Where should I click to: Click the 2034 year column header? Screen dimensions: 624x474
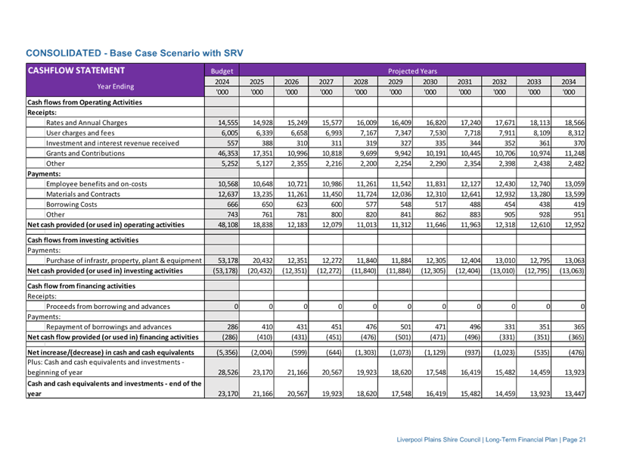click(568, 82)
